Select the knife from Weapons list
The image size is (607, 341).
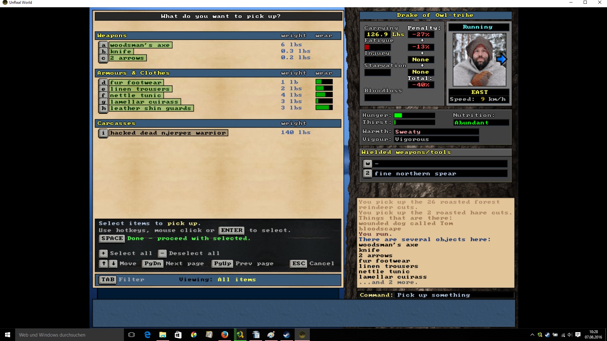[x=121, y=51]
